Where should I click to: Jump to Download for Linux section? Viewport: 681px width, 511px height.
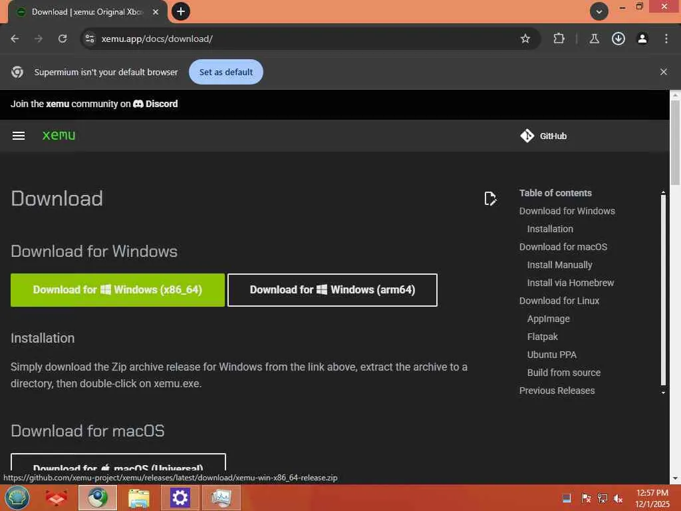click(x=559, y=301)
